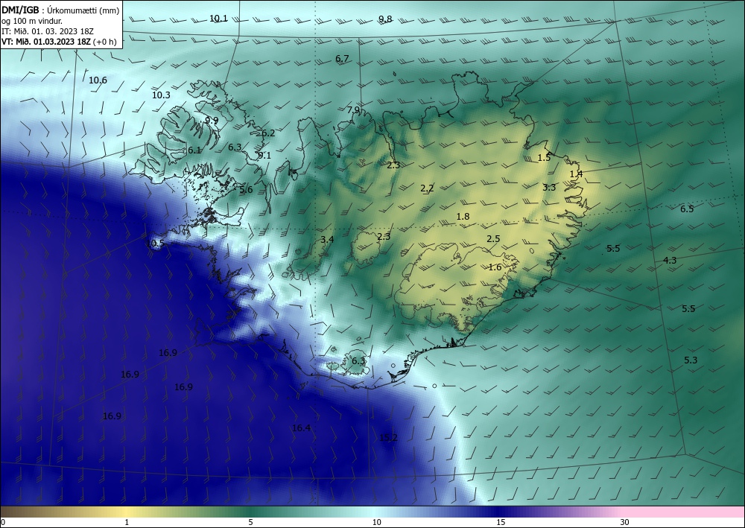Viewport: 745px width, 528px height.
Task: Click the 10.3 value label
Action: click(x=161, y=95)
